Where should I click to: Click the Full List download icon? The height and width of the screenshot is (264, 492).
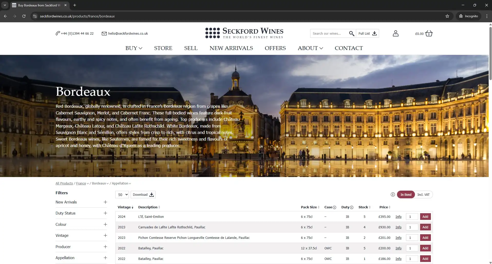(374, 34)
